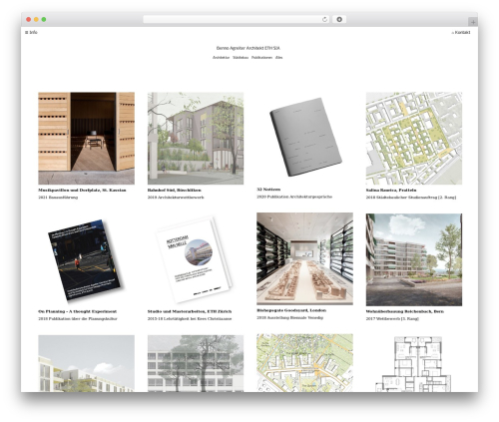Click the 32 Notizen title

click(x=268, y=190)
